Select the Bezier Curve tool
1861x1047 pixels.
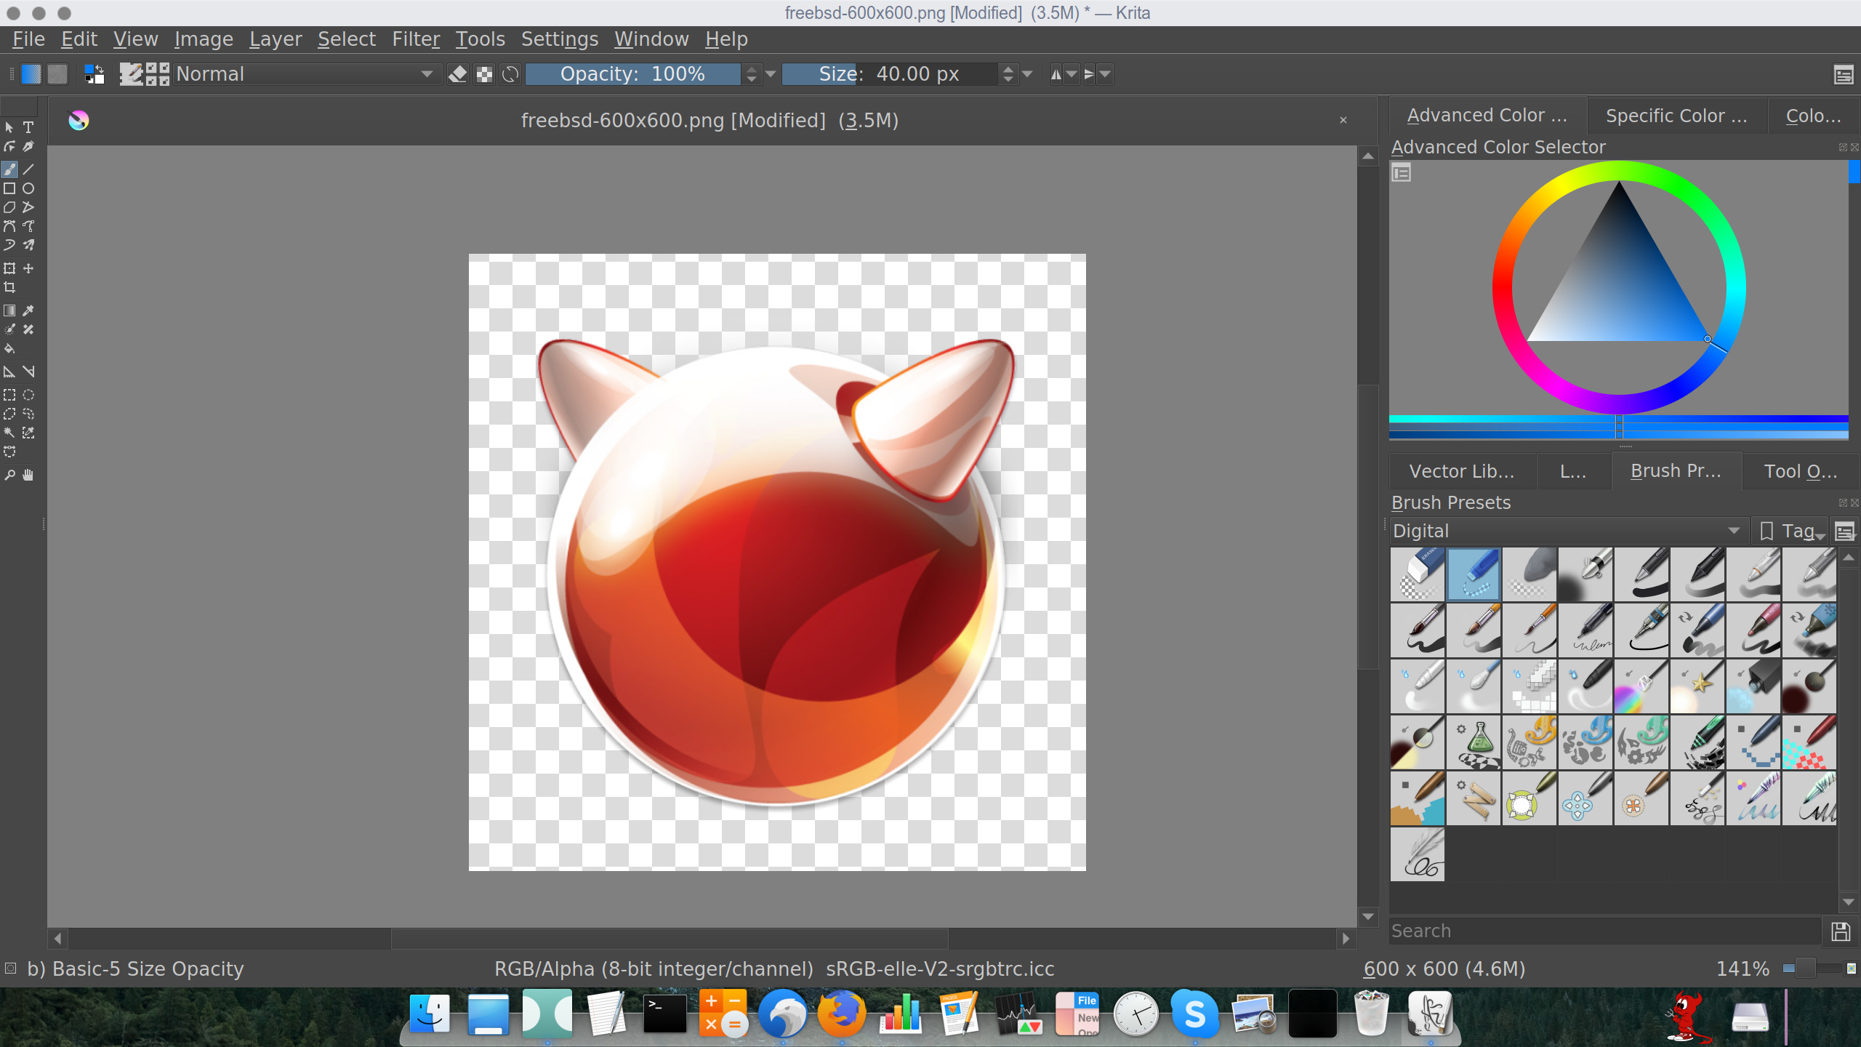click(9, 226)
